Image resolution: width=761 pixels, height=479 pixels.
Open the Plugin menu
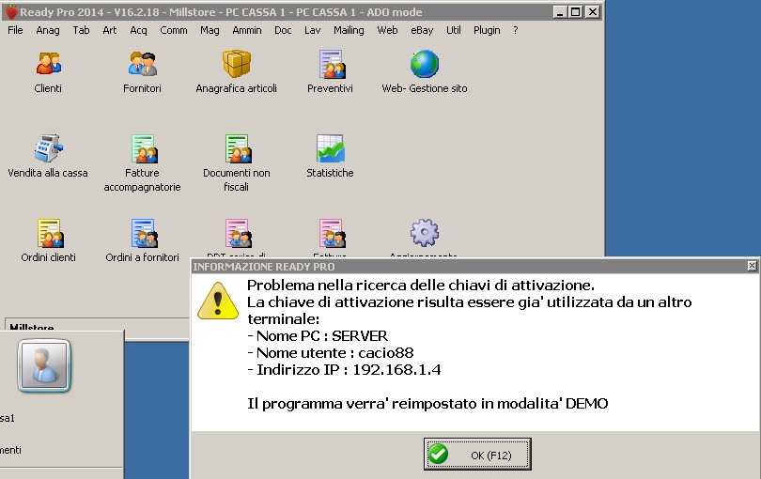click(x=487, y=30)
